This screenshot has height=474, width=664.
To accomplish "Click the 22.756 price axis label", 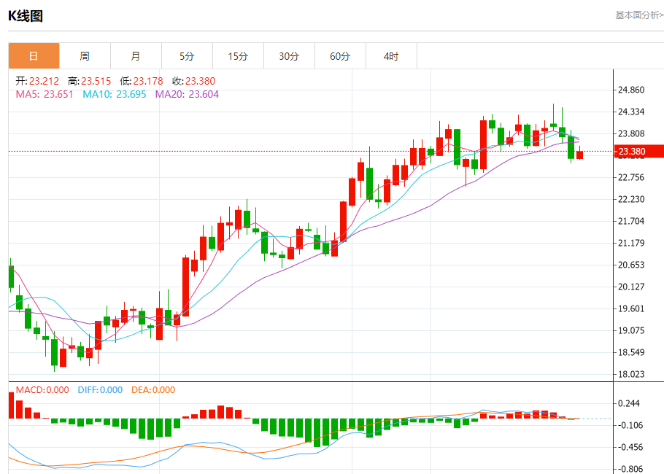I will coord(631,177).
